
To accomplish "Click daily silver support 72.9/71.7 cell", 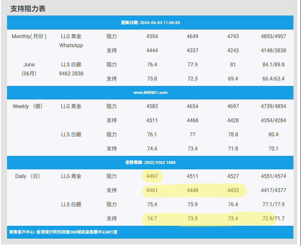I will point(273,218).
